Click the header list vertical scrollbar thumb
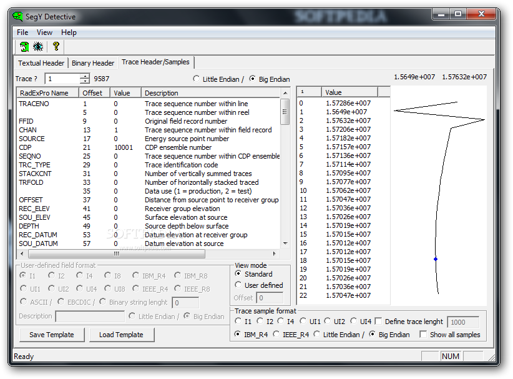The width and height of the screenshot is (513, 379). point(285,112)
